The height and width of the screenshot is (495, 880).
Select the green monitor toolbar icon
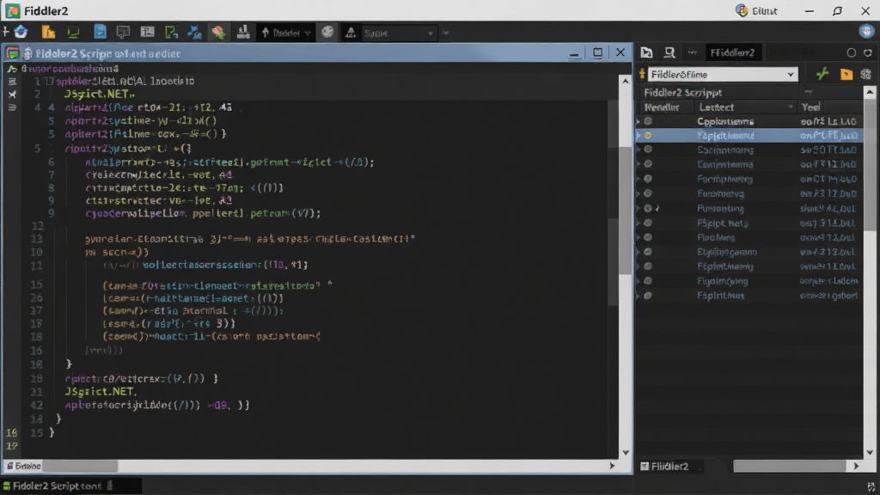pos(73,33)
